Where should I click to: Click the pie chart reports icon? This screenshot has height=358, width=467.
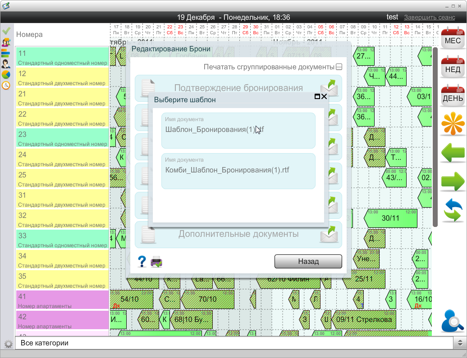coord(6,74)
